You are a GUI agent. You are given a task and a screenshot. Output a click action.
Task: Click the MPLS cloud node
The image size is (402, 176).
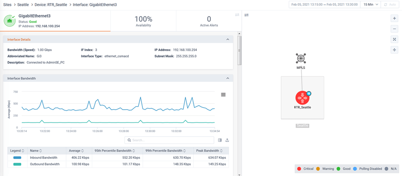pos(300,58)
